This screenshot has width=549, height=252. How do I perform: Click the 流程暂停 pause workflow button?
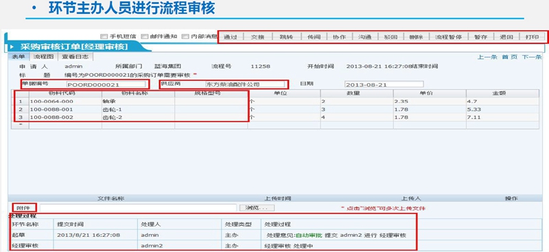point(449,37)
